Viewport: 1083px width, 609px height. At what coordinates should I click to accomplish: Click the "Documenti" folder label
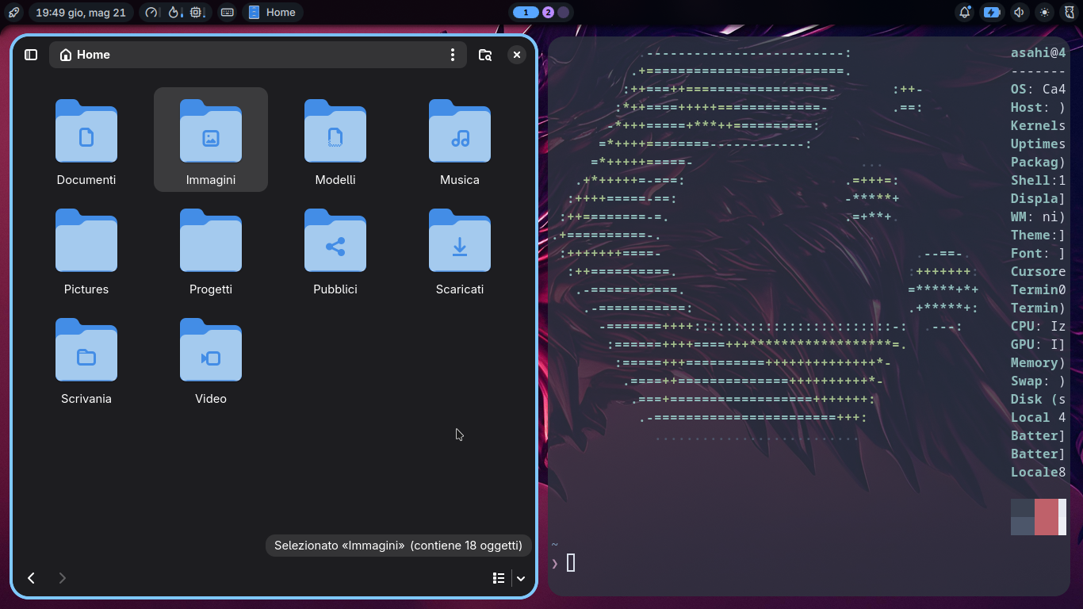point(86,180)
